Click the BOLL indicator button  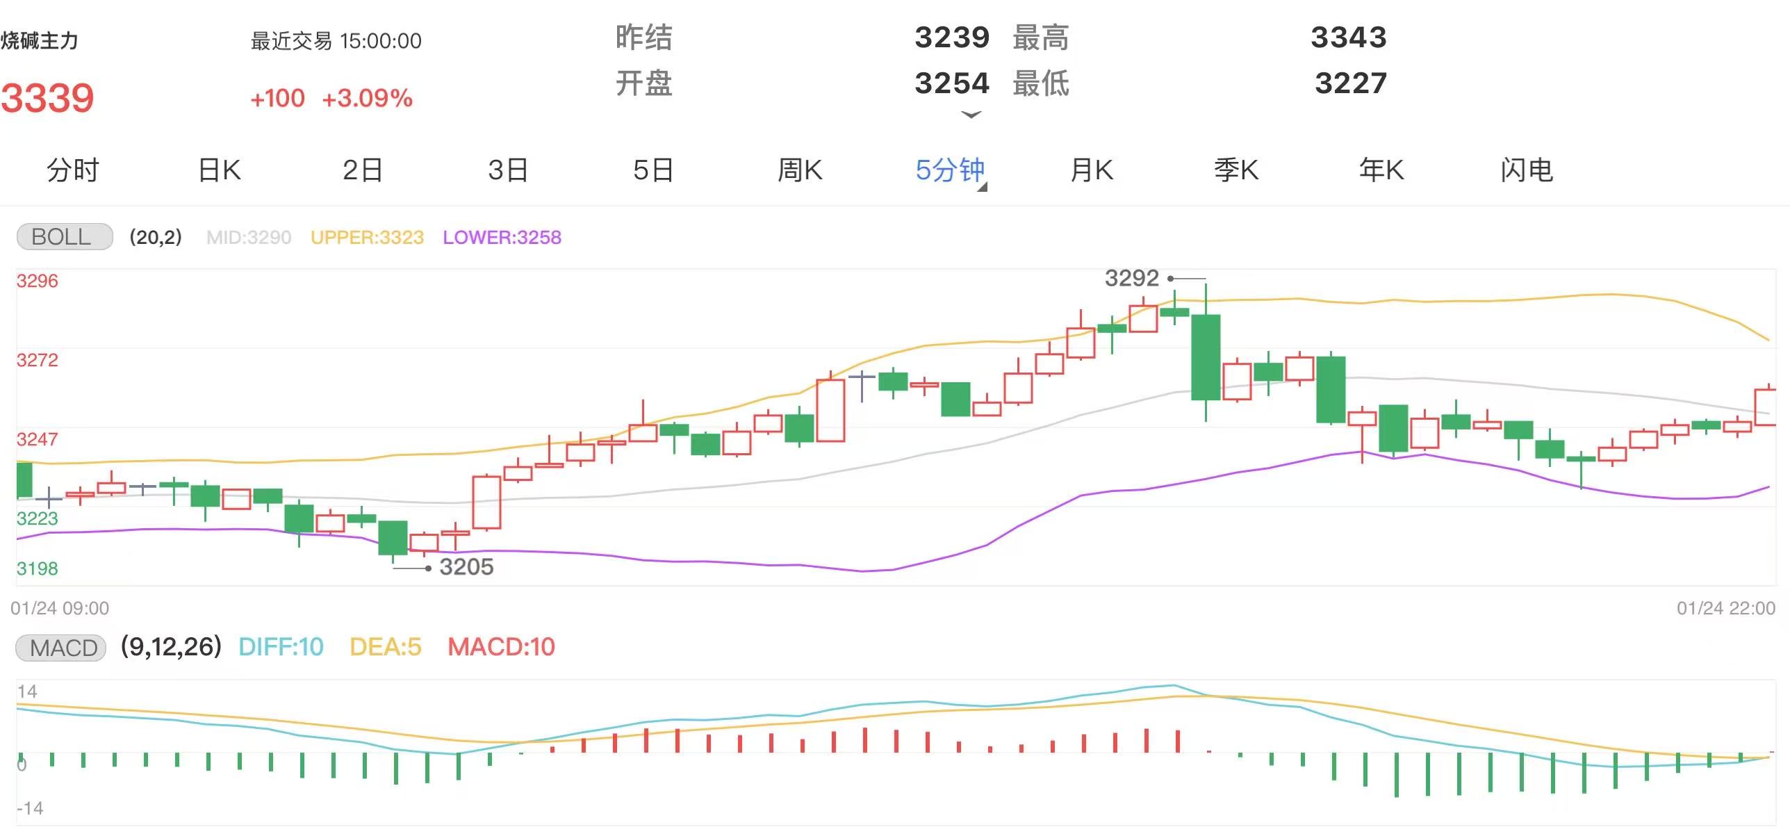click(x=64, y=237)
